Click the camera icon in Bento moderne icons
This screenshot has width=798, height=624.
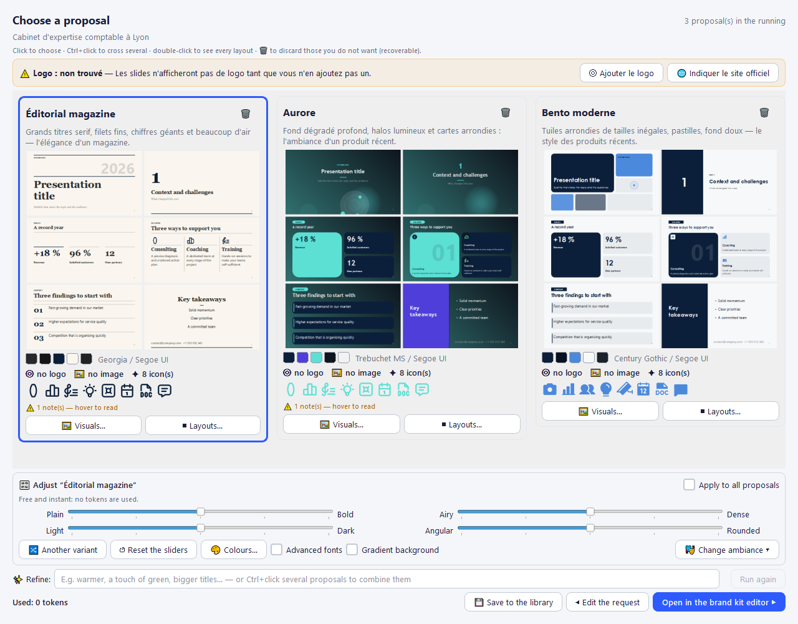tap(549, 389)
